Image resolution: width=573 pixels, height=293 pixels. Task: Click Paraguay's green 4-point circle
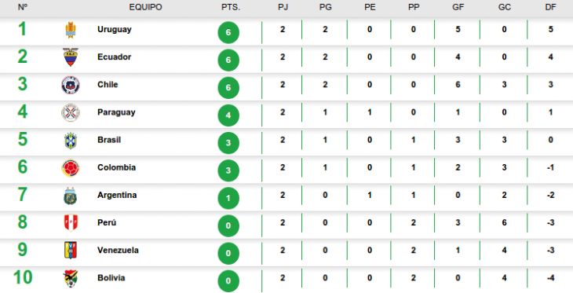(x=228, y=115)
